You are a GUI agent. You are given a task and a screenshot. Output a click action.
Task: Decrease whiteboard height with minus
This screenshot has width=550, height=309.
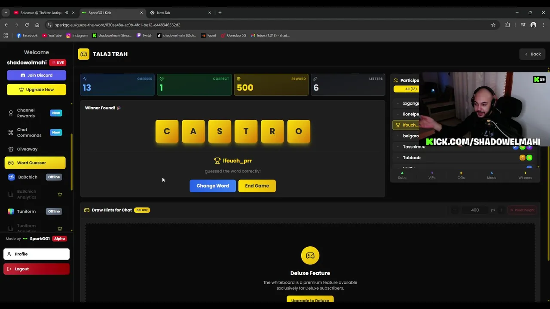click(455, 210)
